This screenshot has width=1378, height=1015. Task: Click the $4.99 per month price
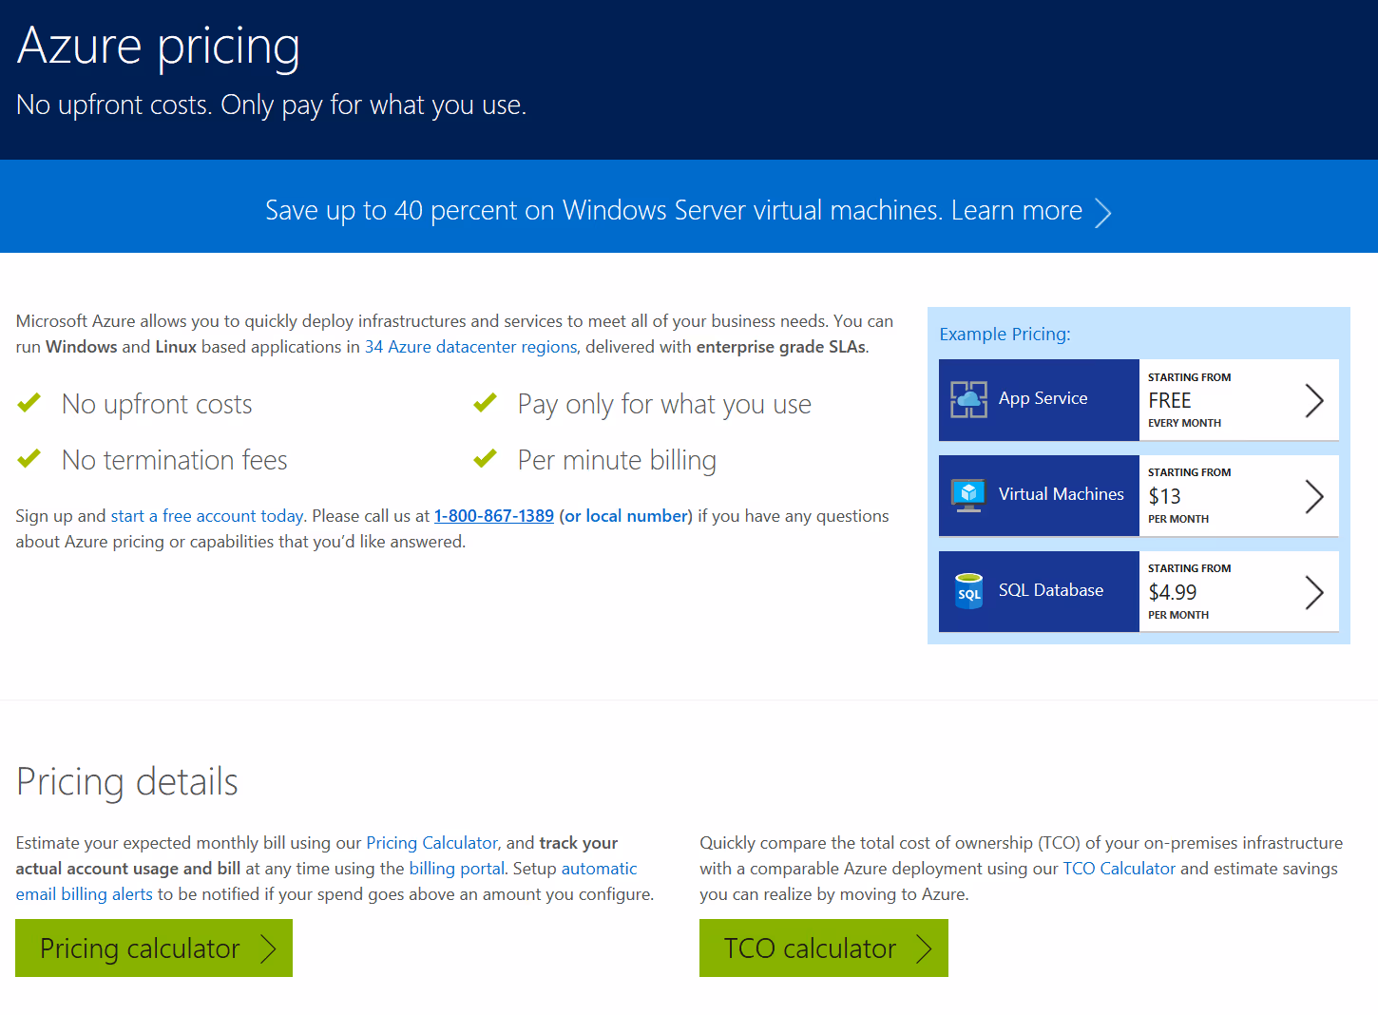(x=1173, y=592)
